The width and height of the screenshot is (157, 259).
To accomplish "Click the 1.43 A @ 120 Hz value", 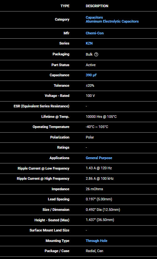I will click(x=99, y=168).
